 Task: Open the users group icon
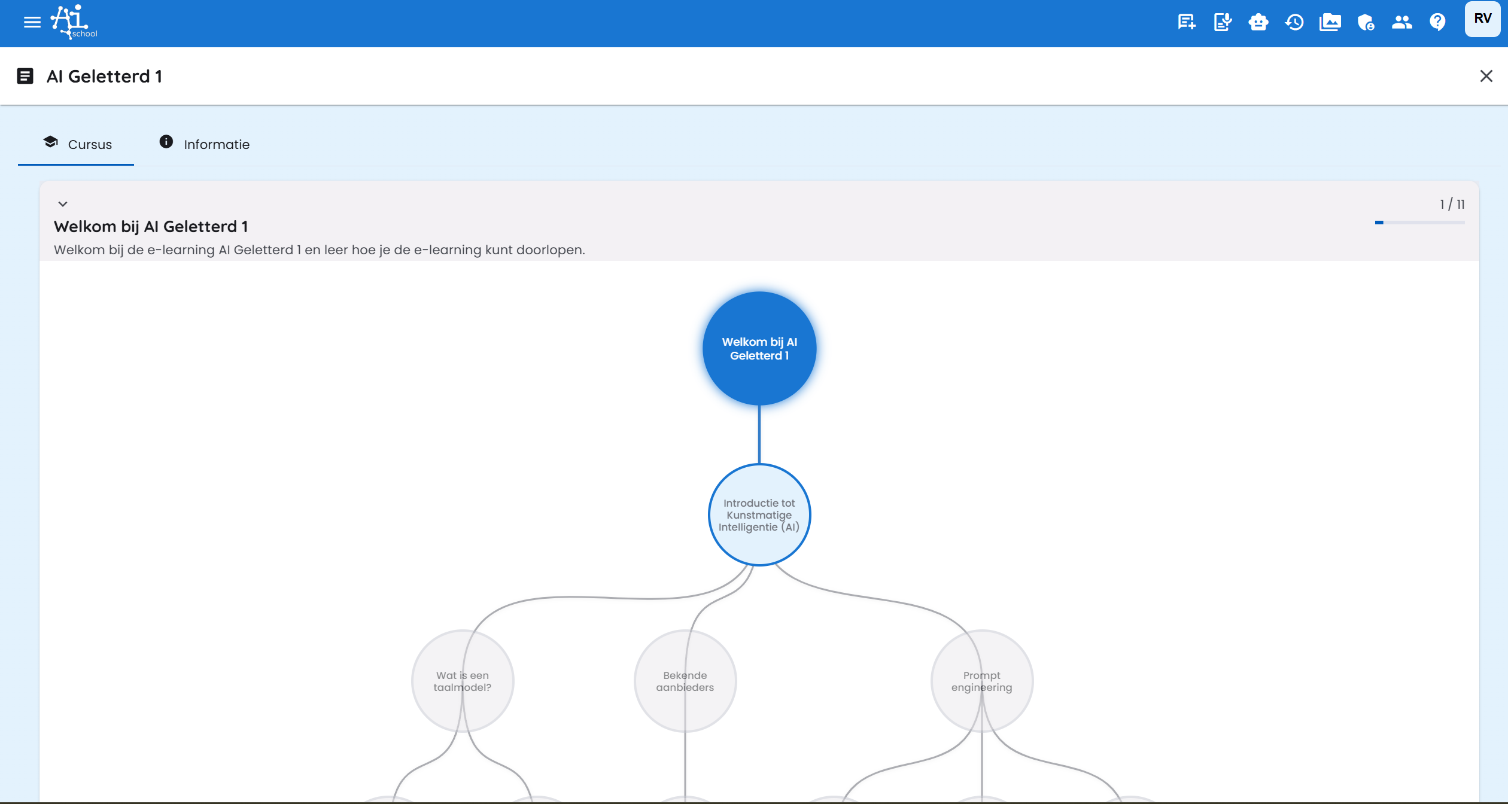[x=1401, y=22]
